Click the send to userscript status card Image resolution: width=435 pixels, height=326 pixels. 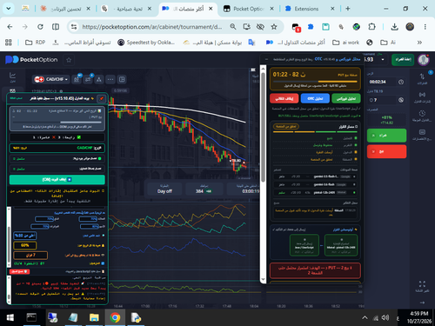pos(304,245)
